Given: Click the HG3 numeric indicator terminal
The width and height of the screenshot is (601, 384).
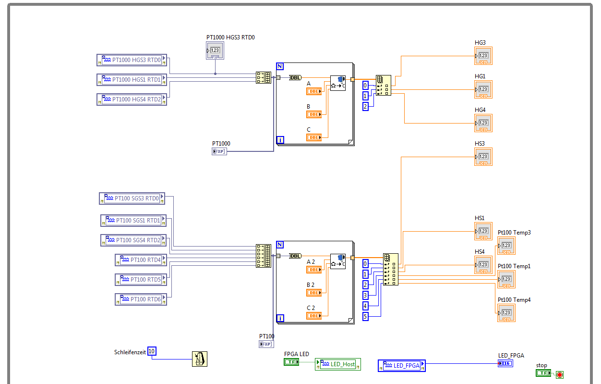Looking at the screenshot, I should [x=483, y=56].
